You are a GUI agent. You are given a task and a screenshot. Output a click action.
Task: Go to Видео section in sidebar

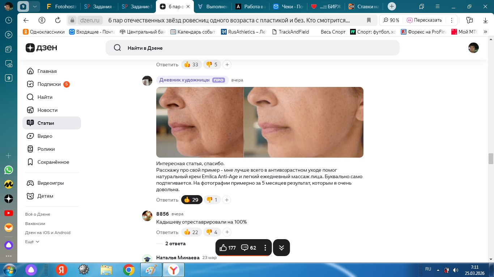45,136
